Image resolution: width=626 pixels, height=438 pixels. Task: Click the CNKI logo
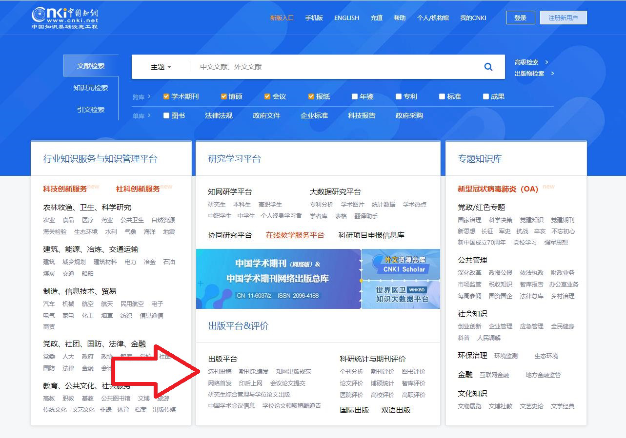65,18
